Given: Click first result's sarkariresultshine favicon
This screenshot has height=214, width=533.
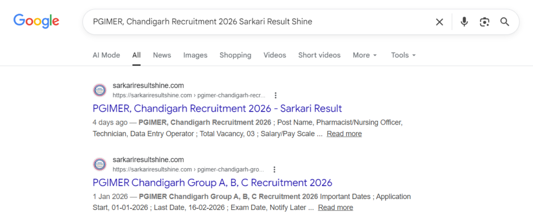Looking at the screenshot, I should [x=99, y=90].
